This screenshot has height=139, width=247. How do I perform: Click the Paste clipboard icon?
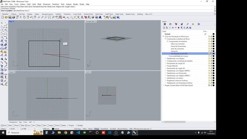click(x=28, y=17)
